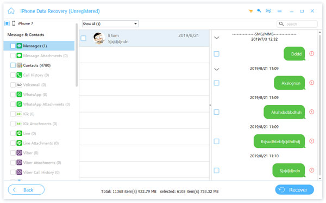The image size is (326, 203).
Task: Click the Messages green bubble icon
Action: point(19,46)
